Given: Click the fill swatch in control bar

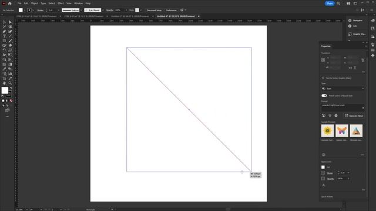Looking at the screenshot, I should [21, 11].
